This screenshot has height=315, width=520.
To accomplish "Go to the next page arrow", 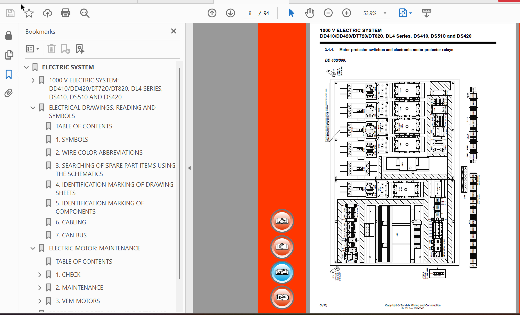I will tap(231, 13).
